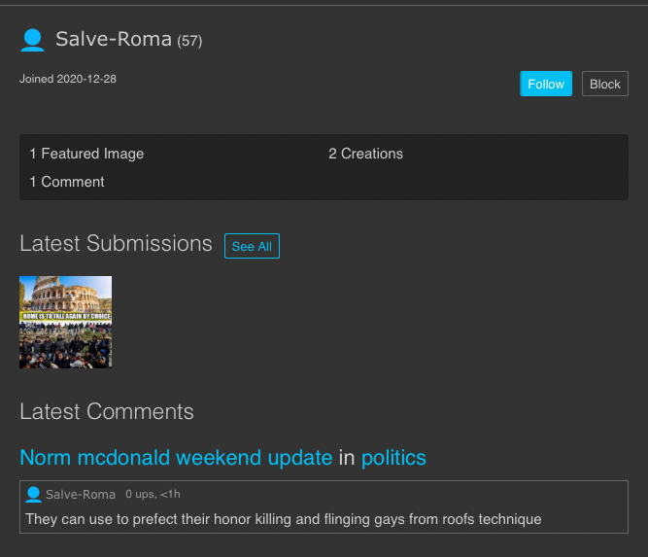Open See All submissions

tap(252, 246)
